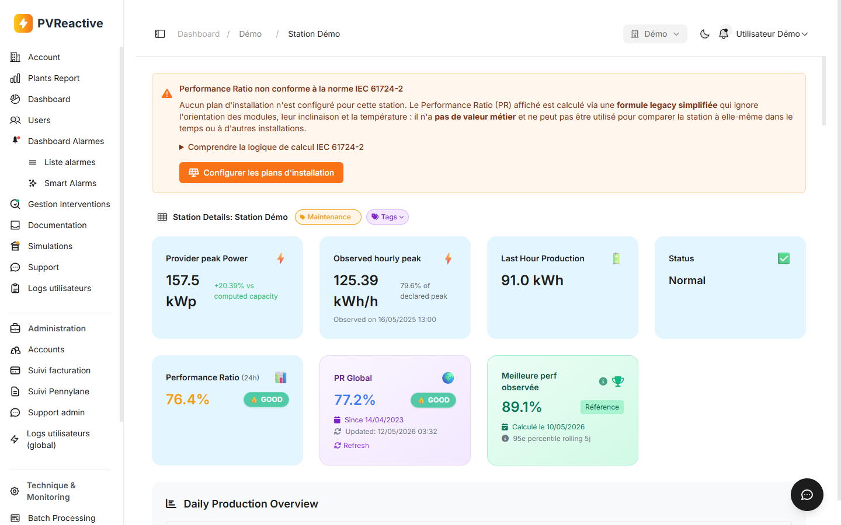Click Configurer les plans d'installation button
This screenshot has height=525, width=841.
coord(261,173)
